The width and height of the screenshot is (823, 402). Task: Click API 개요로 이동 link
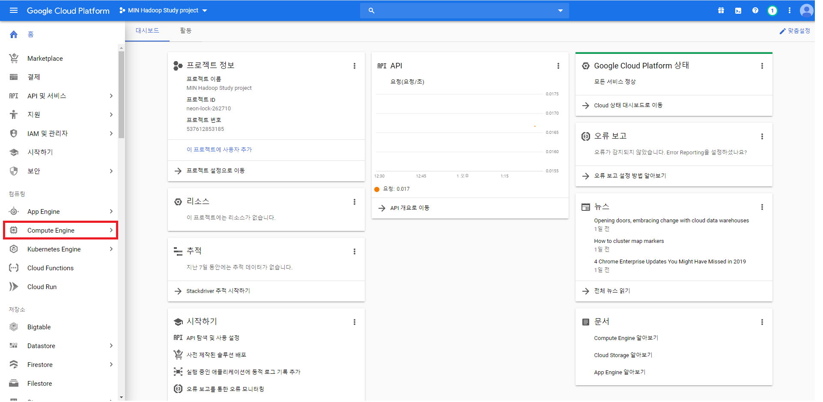pos(410,208)
